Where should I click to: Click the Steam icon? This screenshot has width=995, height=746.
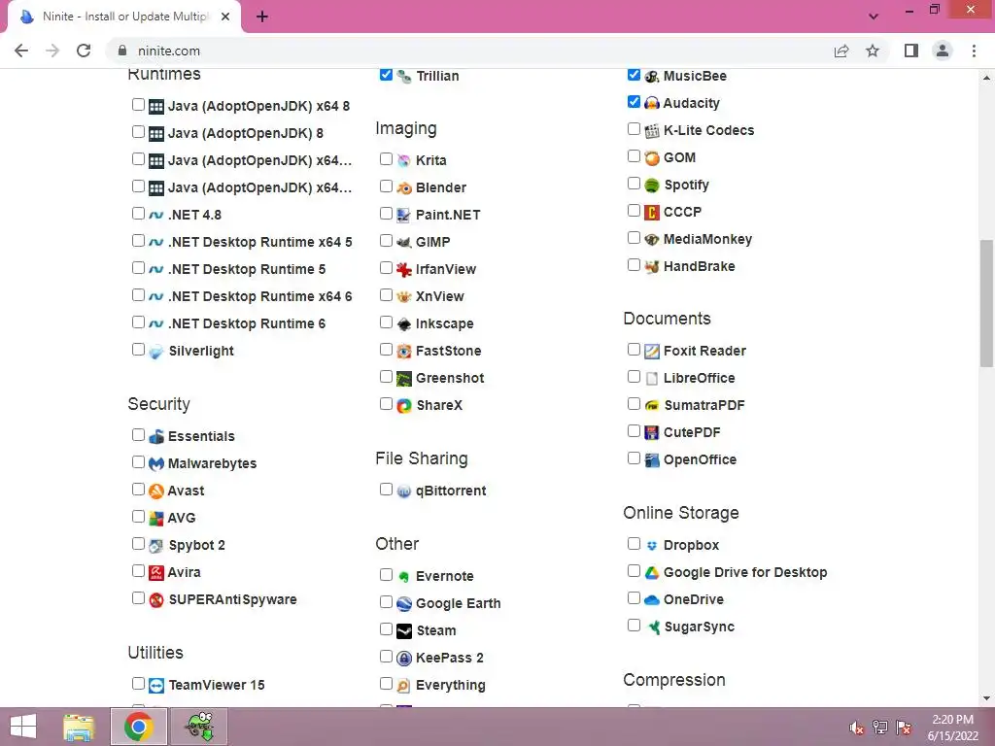pos(404,631)
